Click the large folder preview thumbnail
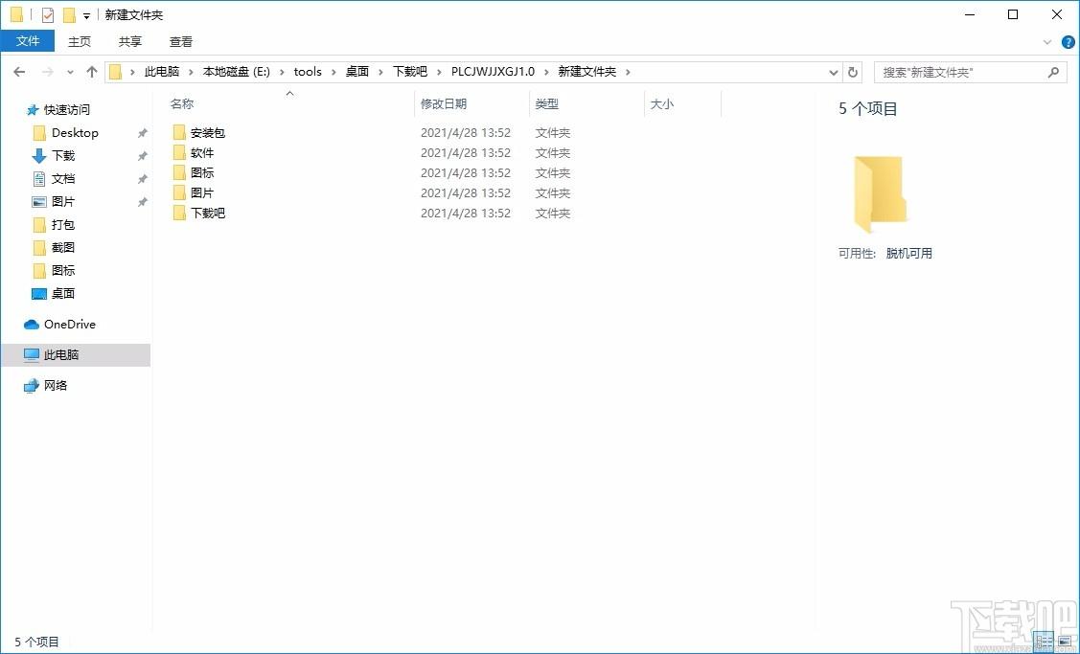This screenshot has width=1080, height=654. [x=881, y=194]
